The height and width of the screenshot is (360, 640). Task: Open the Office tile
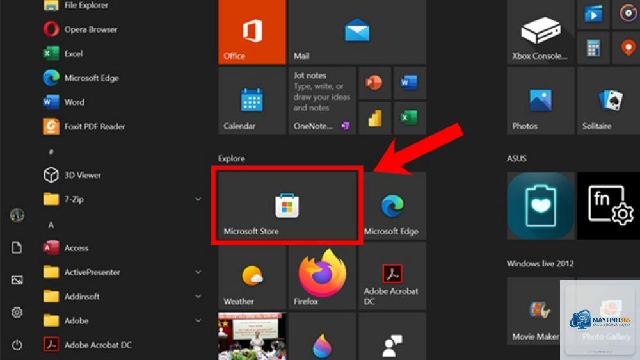pyautogui.click(x=252, y=32)
